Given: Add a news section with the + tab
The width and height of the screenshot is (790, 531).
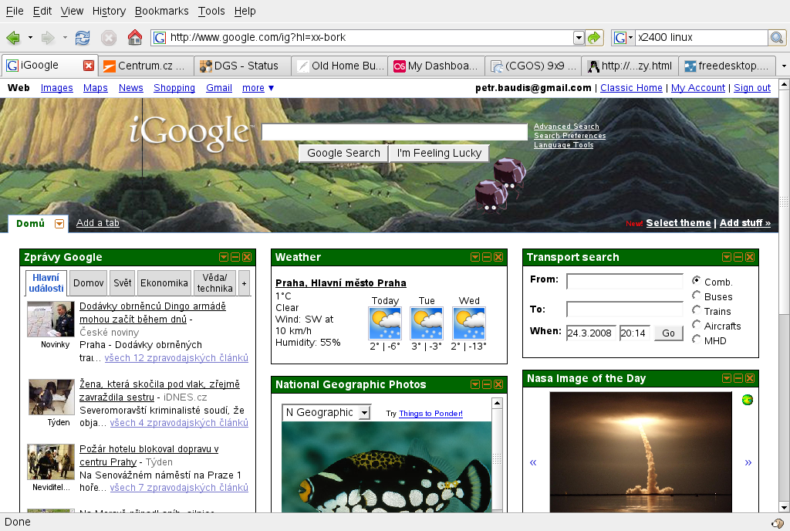Looking at the screenshot, I should pyautogui.click(x=244, y=283).
